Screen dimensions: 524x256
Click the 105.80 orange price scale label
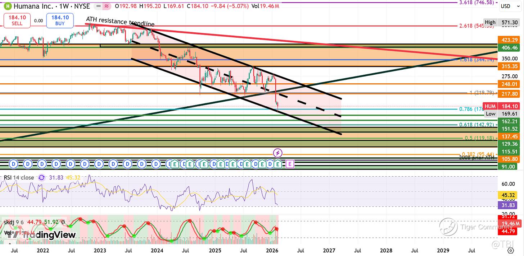click(509, 159)
